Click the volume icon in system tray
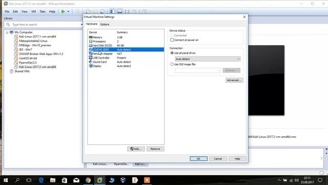The image size is (328, 185). [x=296, y=180]
